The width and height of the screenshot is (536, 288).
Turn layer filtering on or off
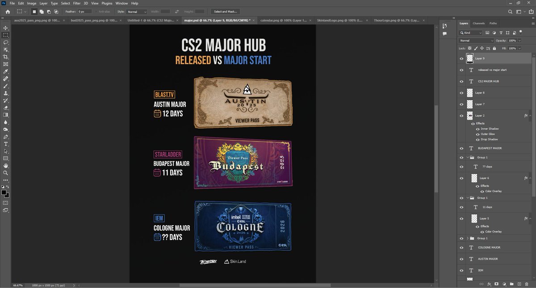click(520, 33)
